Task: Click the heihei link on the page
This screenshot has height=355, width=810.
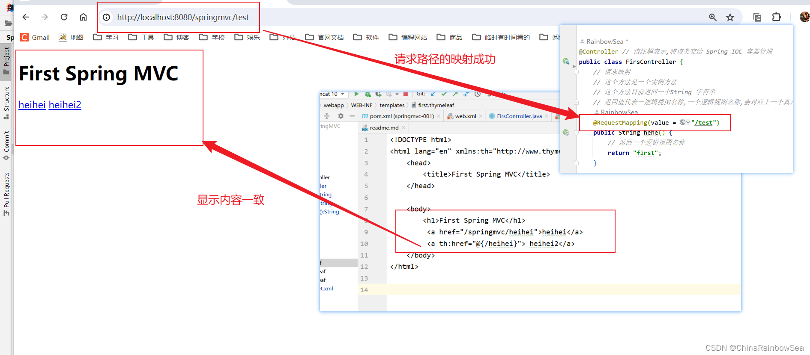Action: click(32, 105)
